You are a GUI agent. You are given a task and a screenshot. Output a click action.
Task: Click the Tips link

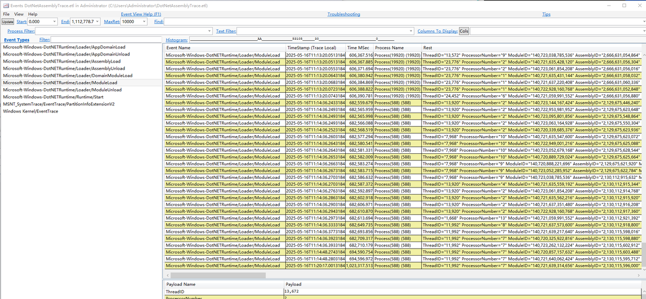546,14
